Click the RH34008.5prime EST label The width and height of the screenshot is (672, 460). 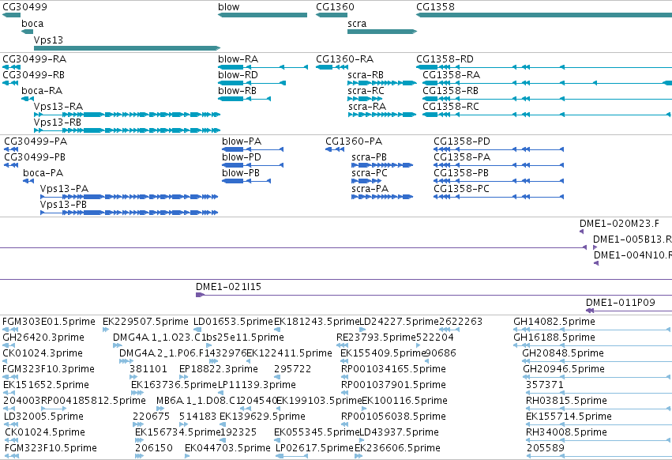point(566,432)
